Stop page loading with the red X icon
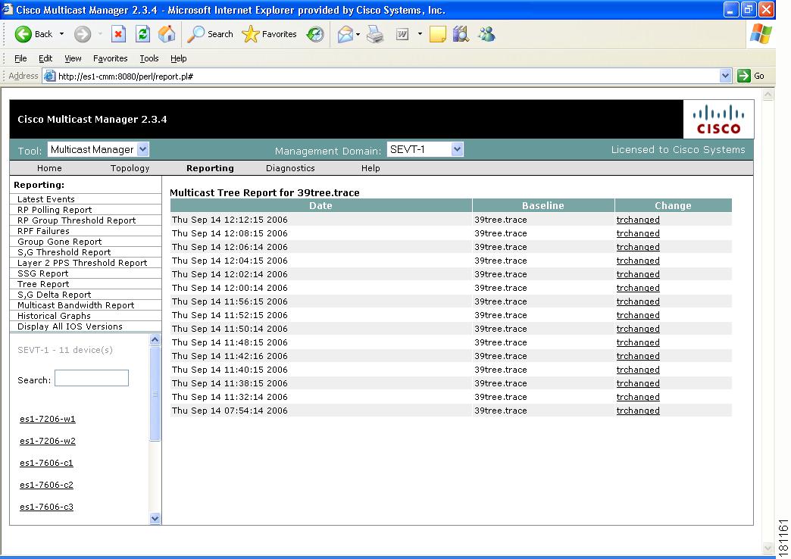The width and height of the screenshot is (791, 559). tap(118, 34)
